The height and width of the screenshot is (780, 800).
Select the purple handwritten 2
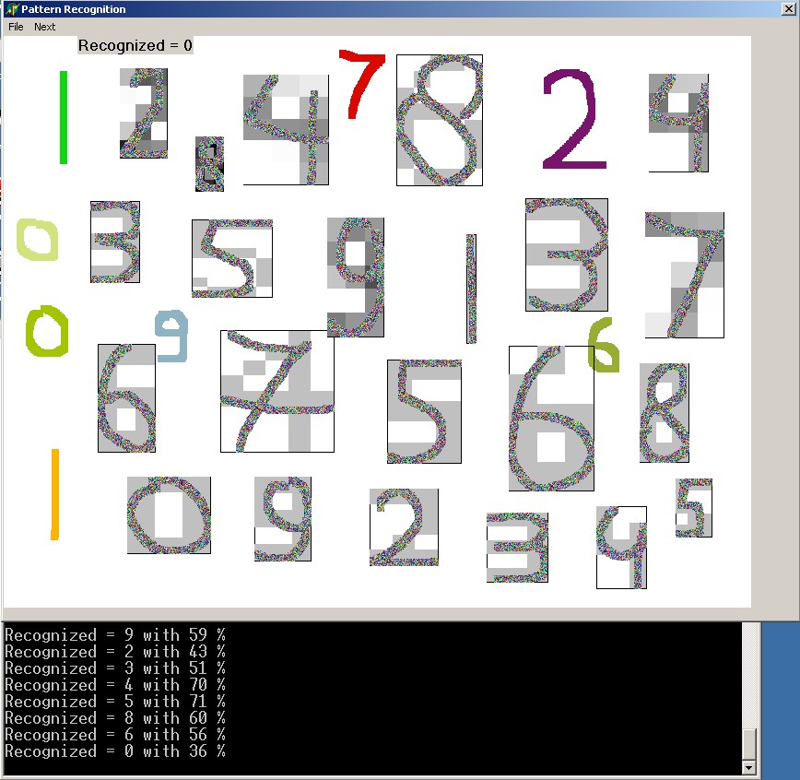point(572,120)
